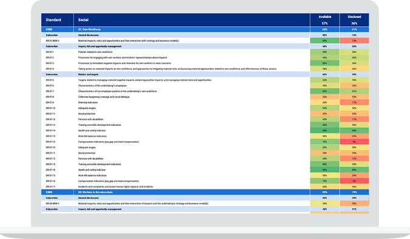Click Disclosed value in 'S1: Own Workforce' row

point(354,29)
